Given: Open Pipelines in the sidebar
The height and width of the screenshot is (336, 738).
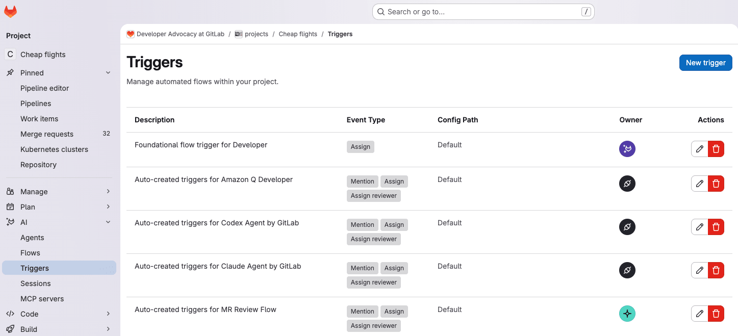Looking at the screenshot, I should 59,104.
